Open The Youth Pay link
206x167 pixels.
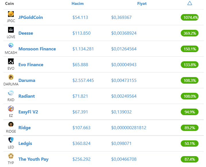click(x=33, y=159)
